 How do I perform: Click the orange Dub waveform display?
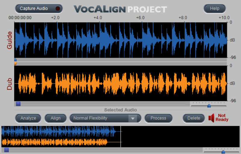(120, 83)
